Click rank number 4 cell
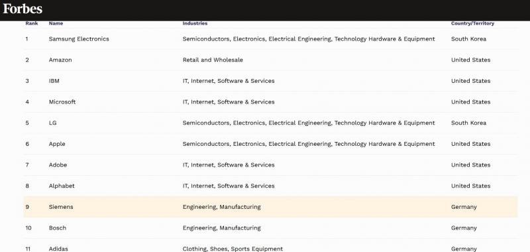This screenshot has width=530, height=252. click(27, 102)
